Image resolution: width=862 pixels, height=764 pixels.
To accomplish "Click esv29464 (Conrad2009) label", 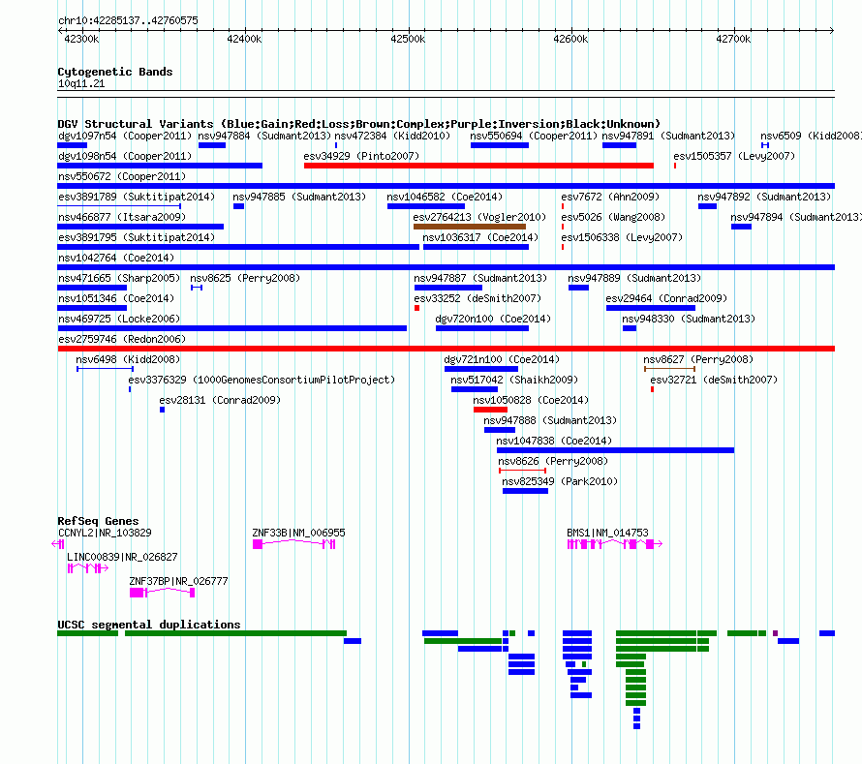I will click(666, 298).
